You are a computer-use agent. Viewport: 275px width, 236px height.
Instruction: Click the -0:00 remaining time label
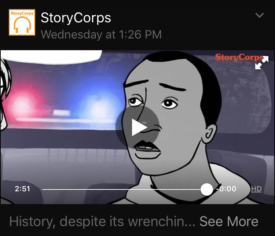(226, 189)
